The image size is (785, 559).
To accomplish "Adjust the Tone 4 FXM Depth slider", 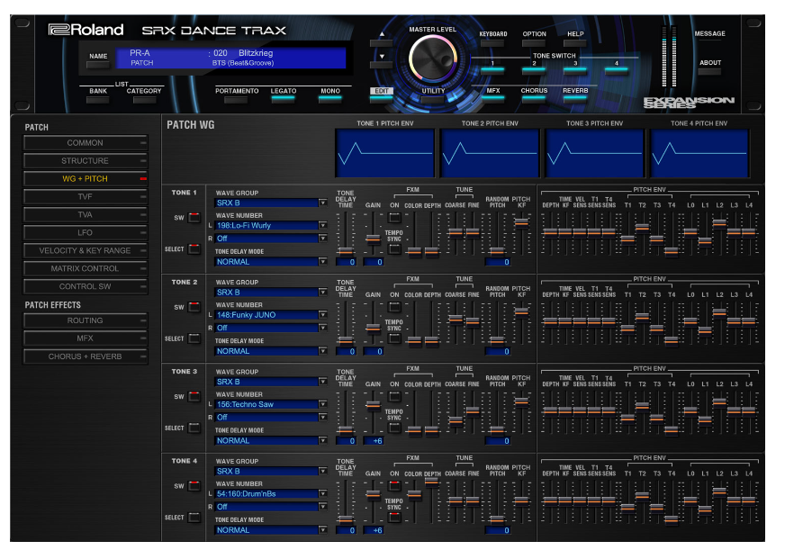I will click(x=431, y=482).
